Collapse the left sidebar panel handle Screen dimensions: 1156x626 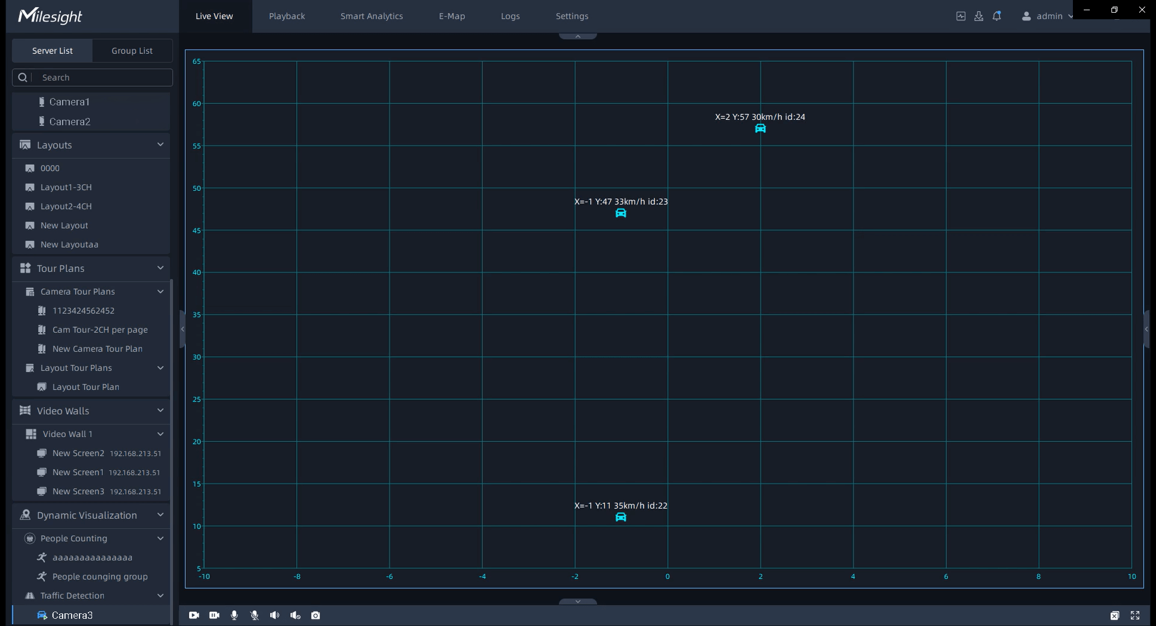coord(182,329)
